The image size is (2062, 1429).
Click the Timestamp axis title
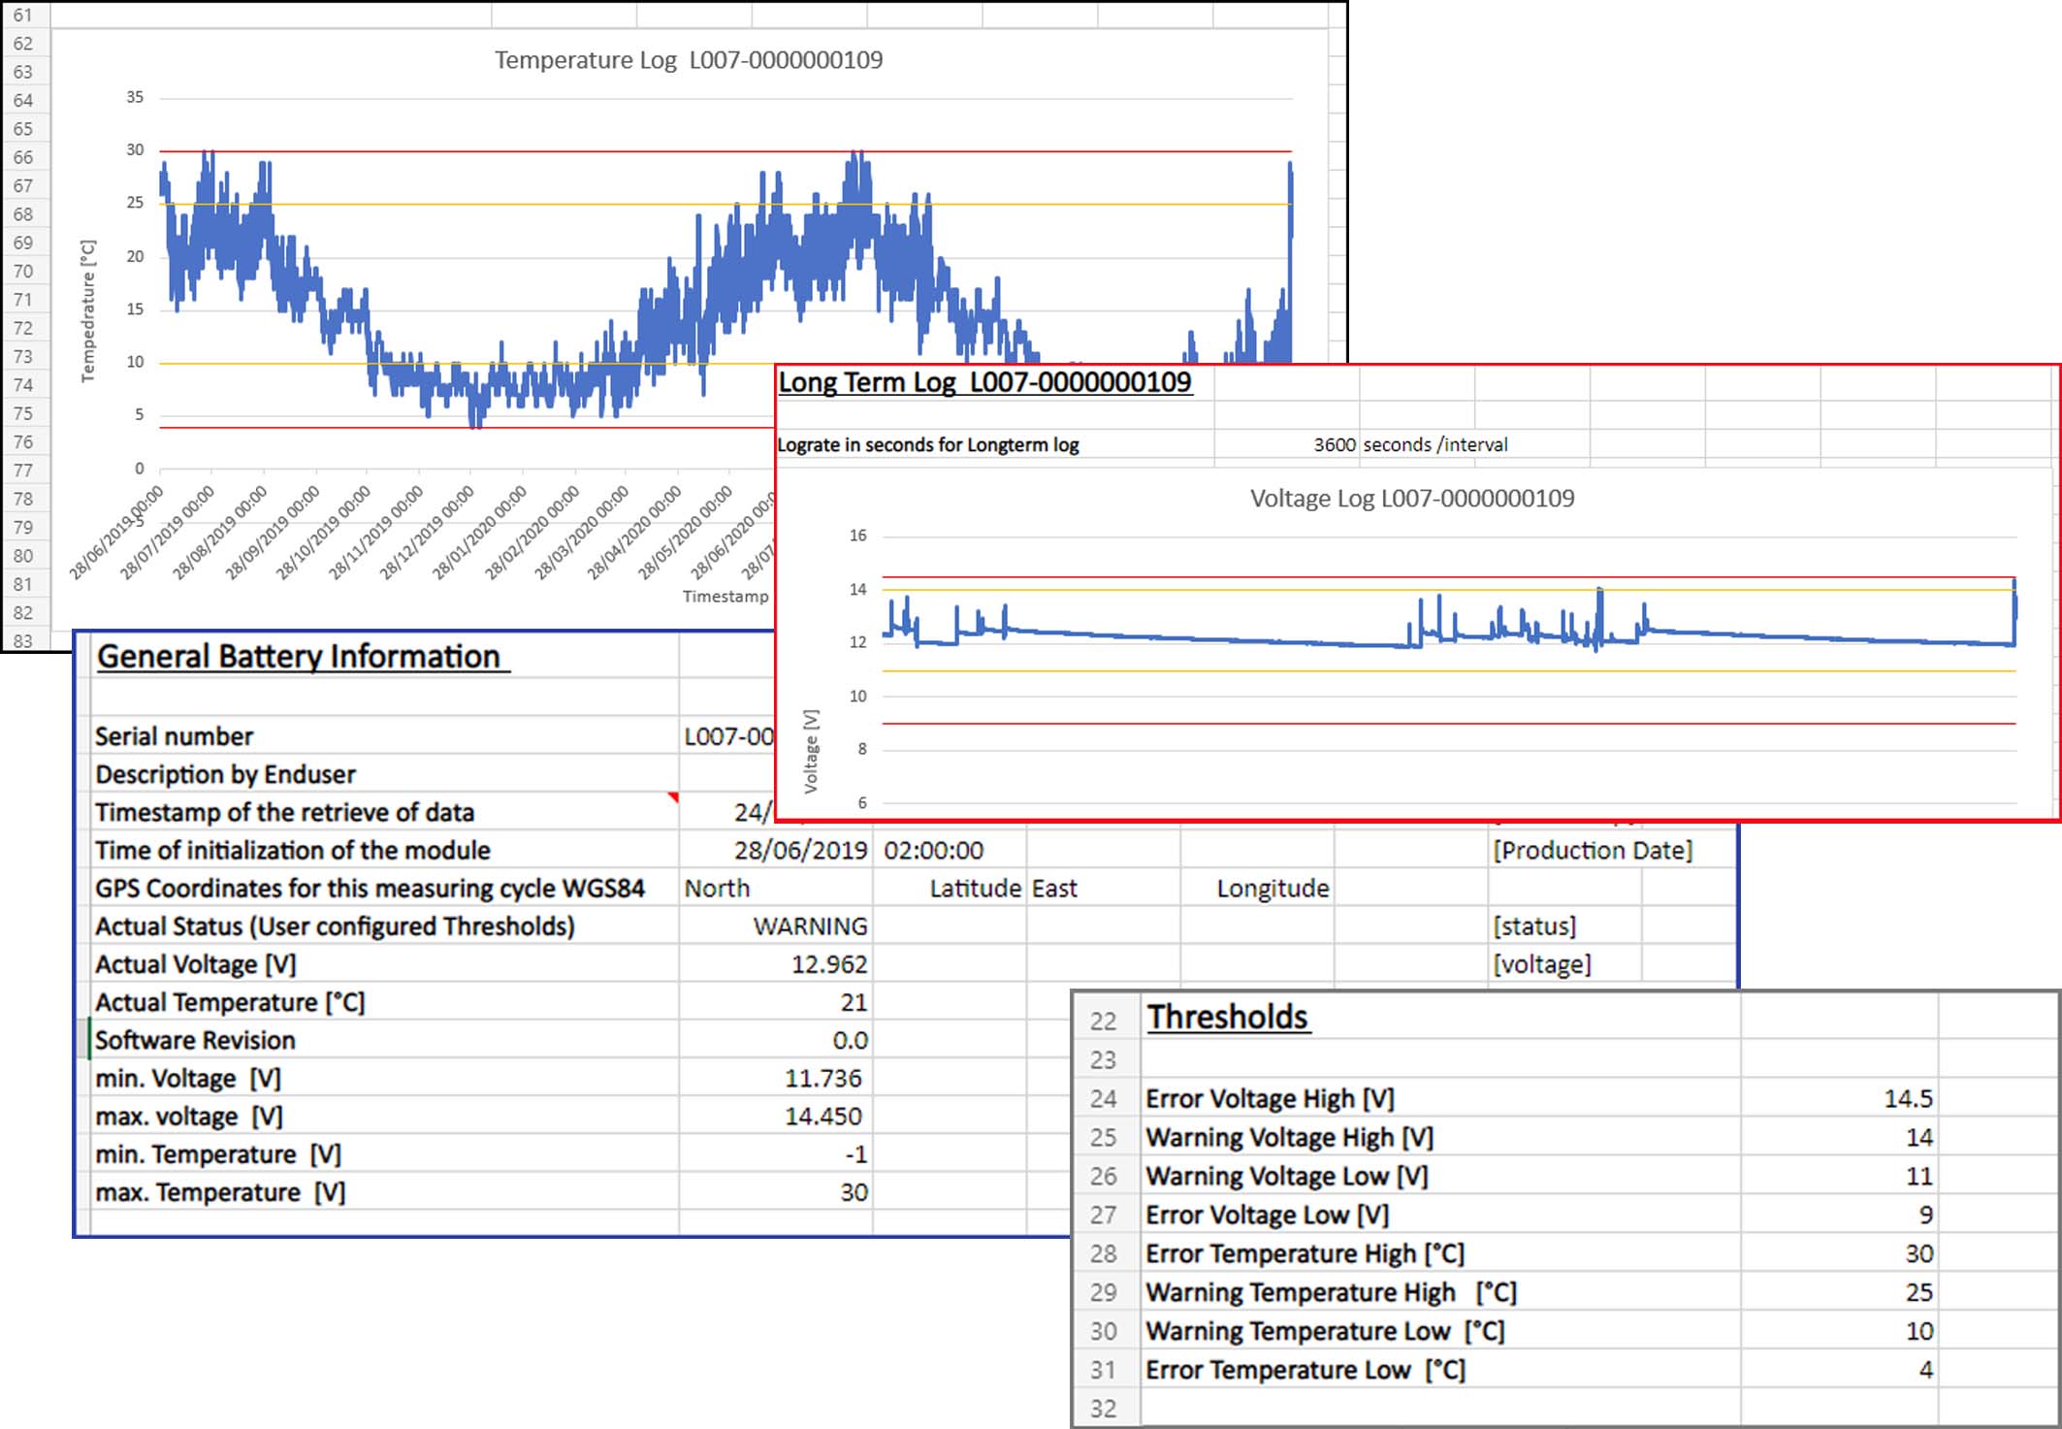click(x=725, y=596)
